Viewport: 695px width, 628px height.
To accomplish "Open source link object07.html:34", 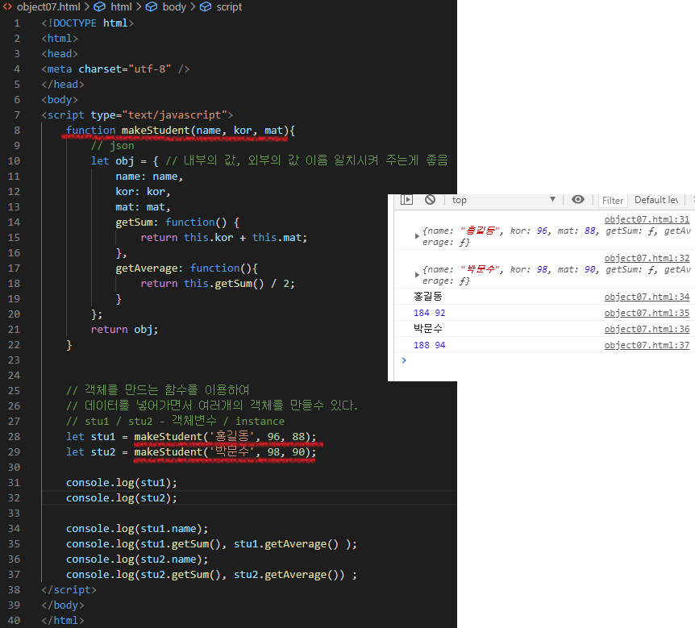I will coord(647,297).
